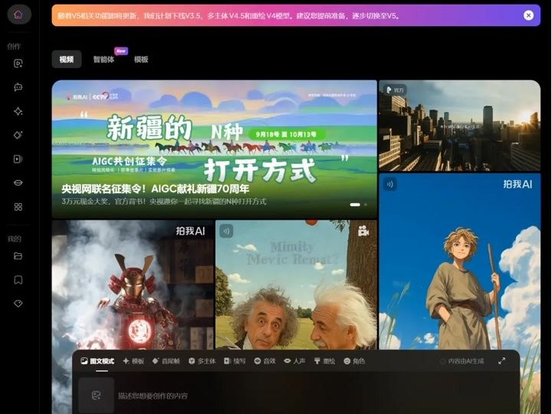Toggle sound on the anime boy video
Screen dimensions: 552x414
point(390,184)
